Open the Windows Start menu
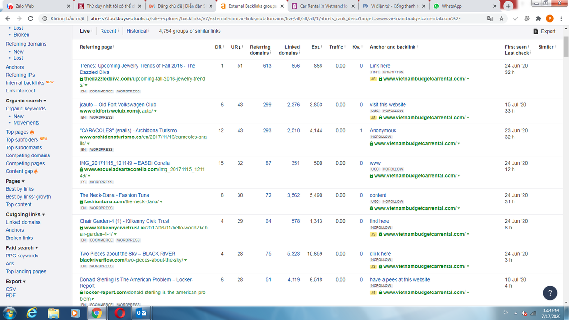Viewport: 569px width, 320px height. tap(10, 313)
